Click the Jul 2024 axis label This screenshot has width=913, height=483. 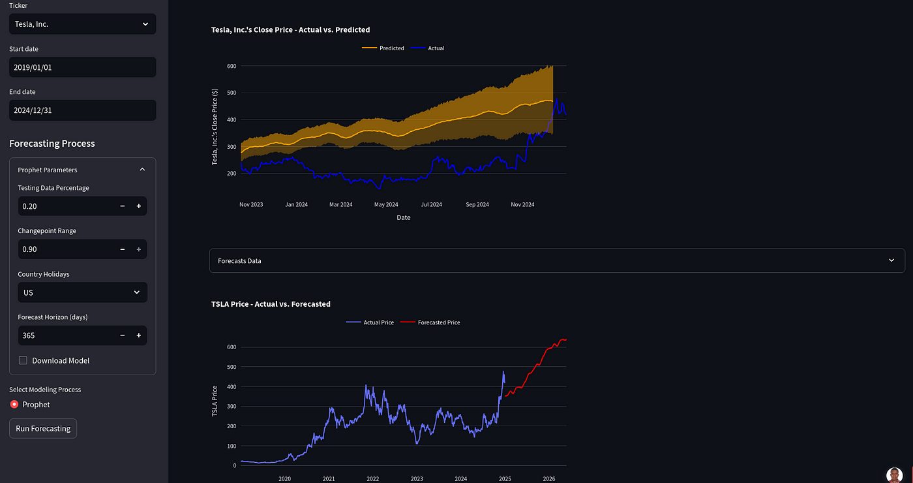tap(431, 204)
